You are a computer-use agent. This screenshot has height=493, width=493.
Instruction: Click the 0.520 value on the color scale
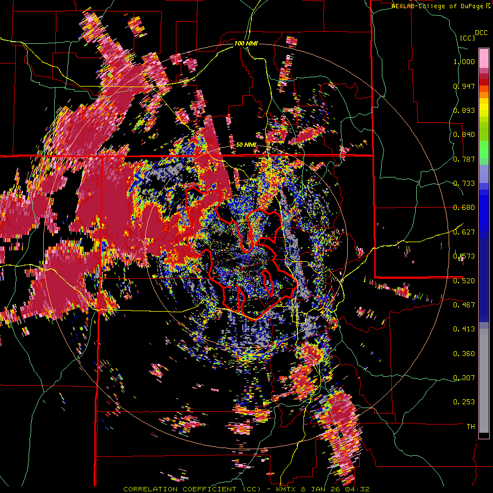coord(464,281)
